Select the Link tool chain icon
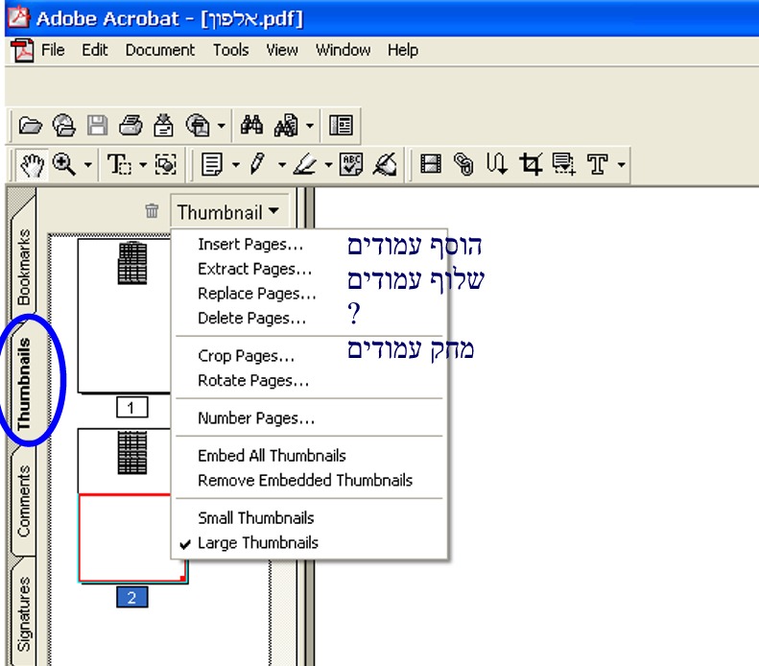The height and width of the screenshot is (666, 759). click(x=463, y=164)
